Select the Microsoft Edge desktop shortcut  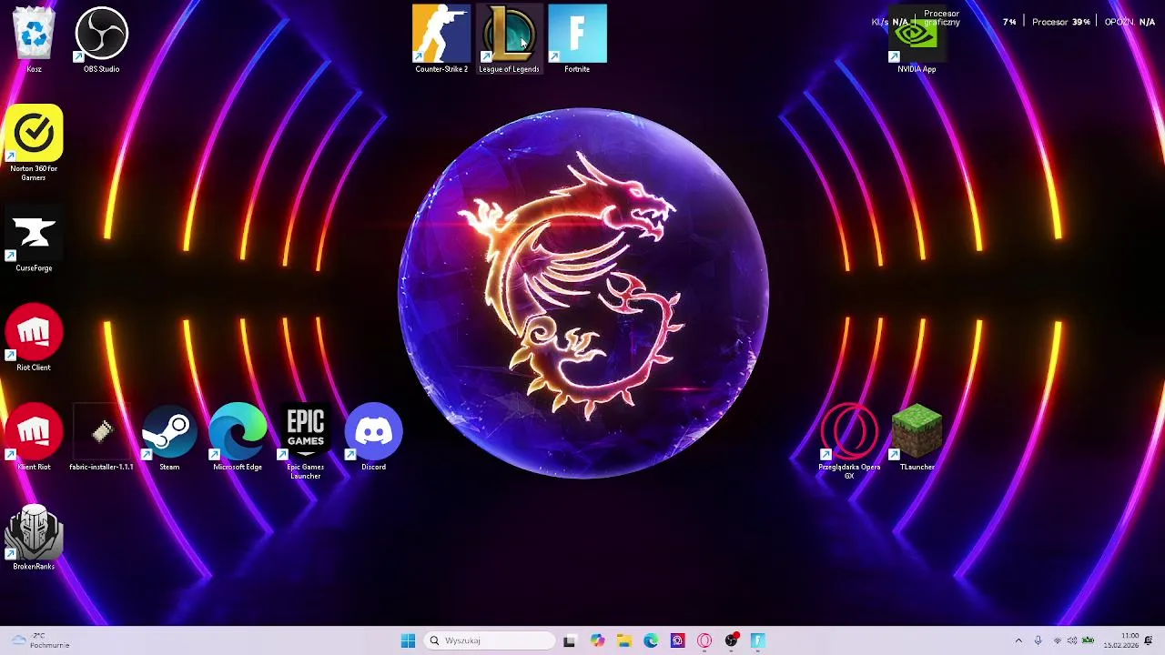click(238, 437)
